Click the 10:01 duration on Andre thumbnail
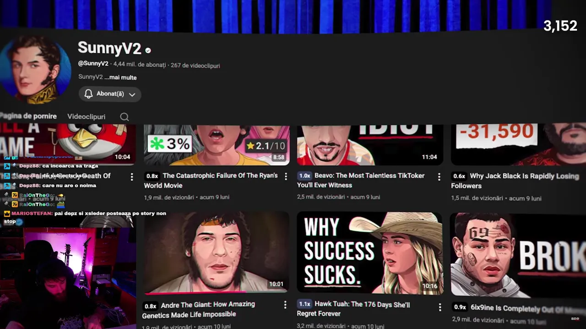The height and width of the screenshot is (329, 586). click(276, 284)
